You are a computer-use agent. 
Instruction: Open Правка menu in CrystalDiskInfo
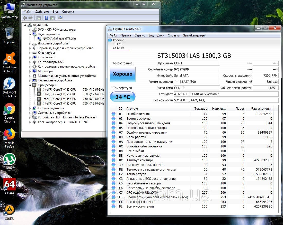126,35
